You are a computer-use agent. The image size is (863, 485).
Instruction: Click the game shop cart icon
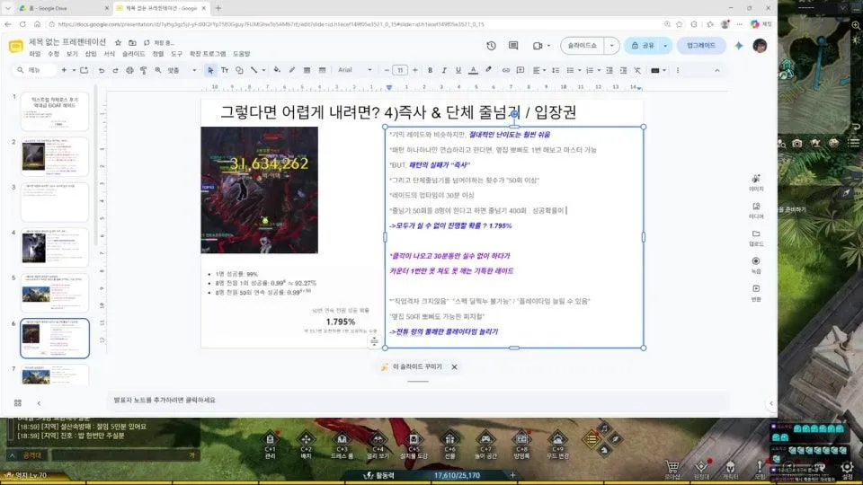click(x=672, y=469)
